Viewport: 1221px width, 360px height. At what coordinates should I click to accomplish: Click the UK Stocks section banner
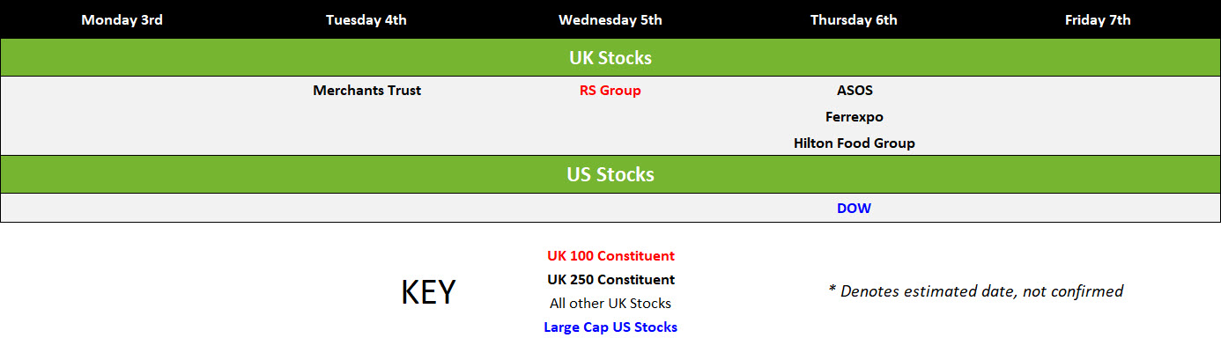point(610,58)
